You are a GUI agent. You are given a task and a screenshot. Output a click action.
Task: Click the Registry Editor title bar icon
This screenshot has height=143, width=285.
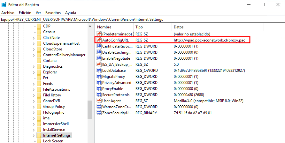(4, 4)
